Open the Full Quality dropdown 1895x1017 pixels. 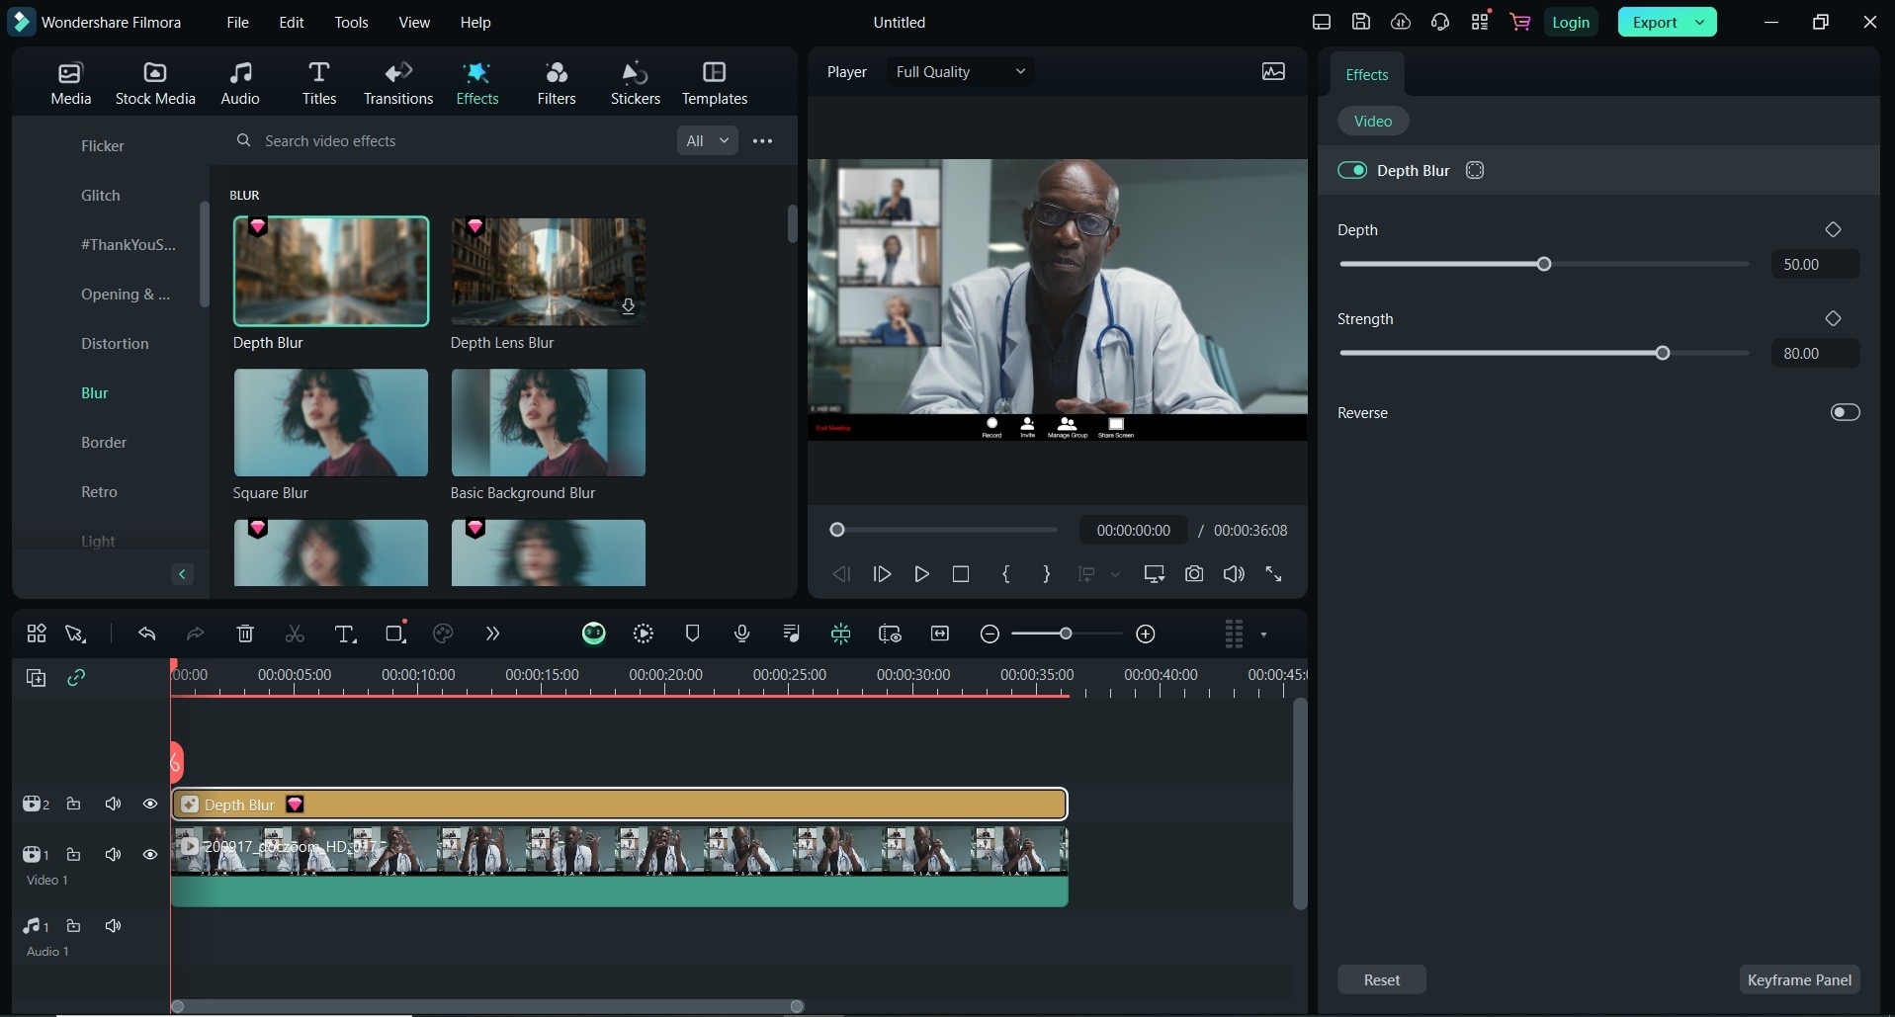point(960,71)
